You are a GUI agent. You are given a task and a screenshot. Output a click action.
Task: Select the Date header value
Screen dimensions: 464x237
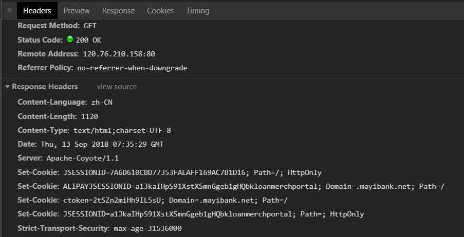pyautogui.click(x=102, y=145)
